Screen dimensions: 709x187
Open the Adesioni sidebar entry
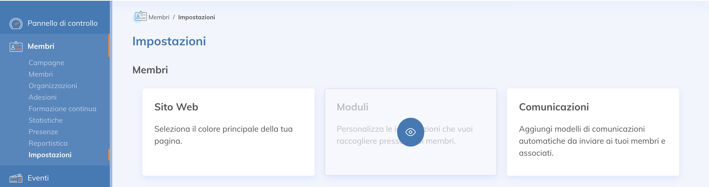(43, 97)
